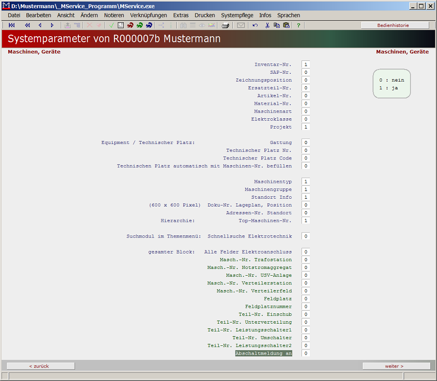This screenshot has height=381, width=437.
Task: Jump to first record with the first-record arrow icon
Action: 11,25
